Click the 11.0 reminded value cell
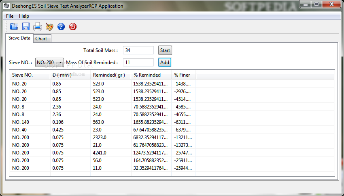 111,168
